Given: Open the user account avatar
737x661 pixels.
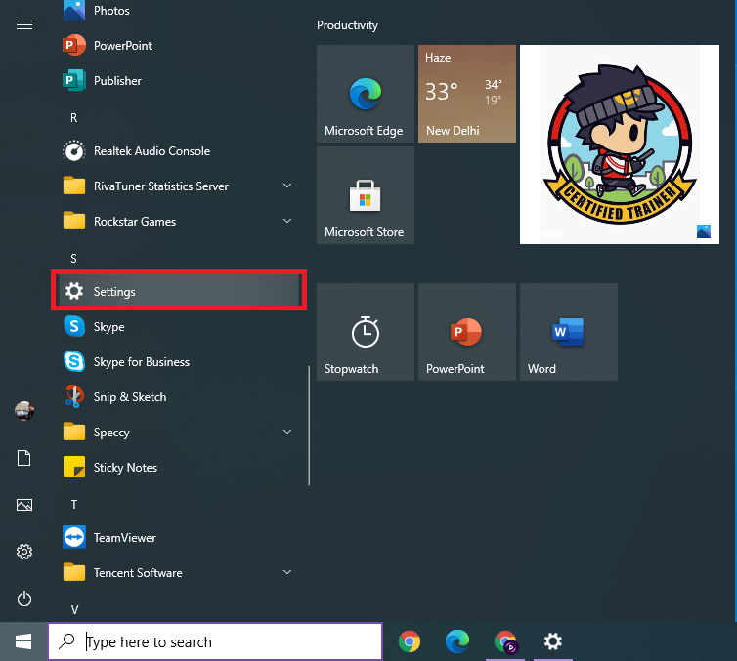Looking at the screenshot, I should click(24, 411).
